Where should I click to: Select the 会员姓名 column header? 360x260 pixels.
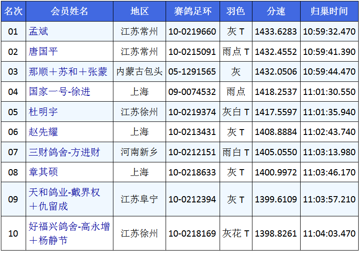click(x=69, y=11)
